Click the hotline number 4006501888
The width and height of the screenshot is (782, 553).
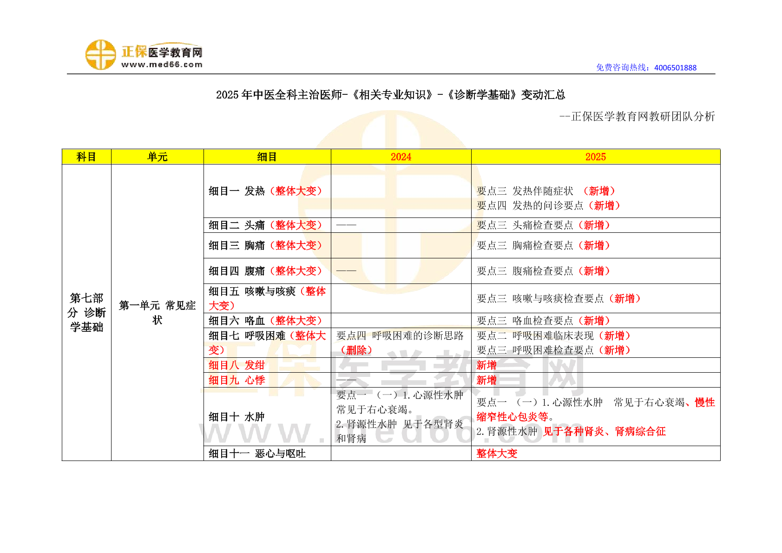coord(675,68)
